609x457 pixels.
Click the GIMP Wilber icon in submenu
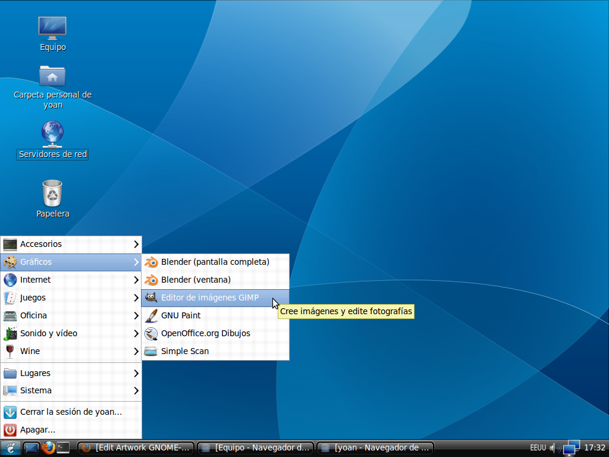[x=150, y=298]
